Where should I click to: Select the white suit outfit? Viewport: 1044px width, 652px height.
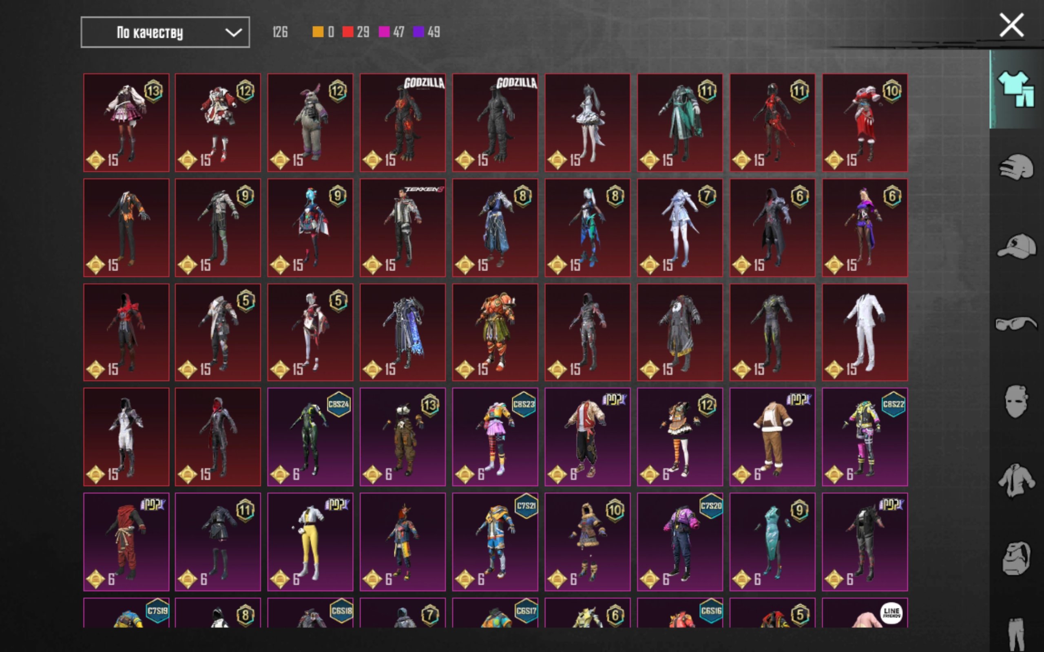(865, 333)
